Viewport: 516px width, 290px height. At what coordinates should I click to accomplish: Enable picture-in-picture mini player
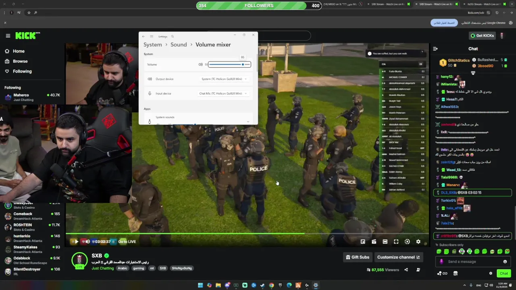[x=363, y=242]
